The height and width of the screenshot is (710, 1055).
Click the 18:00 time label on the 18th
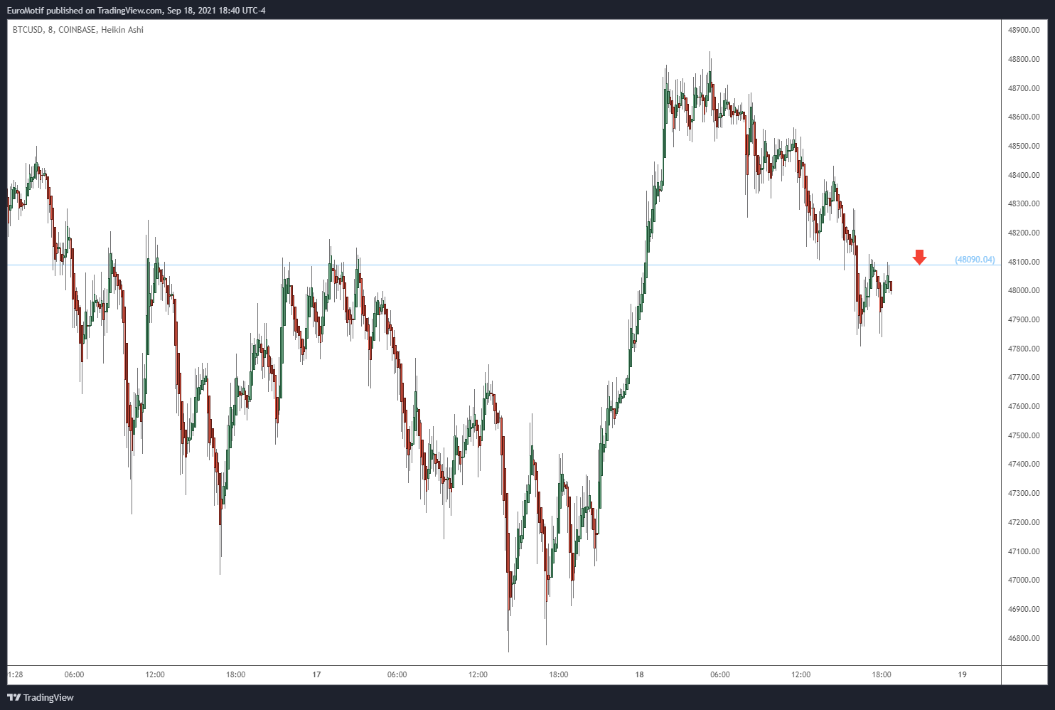click(882, 674)
